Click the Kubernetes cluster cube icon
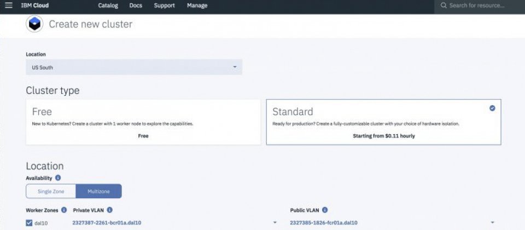This screenshot has height=230, width=525. click(x=34, y=24)
